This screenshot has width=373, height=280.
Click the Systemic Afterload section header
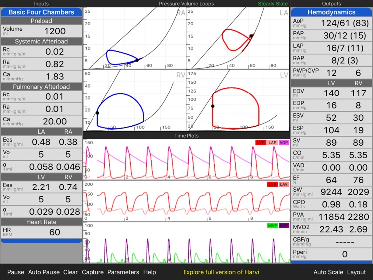click(41, 41)
